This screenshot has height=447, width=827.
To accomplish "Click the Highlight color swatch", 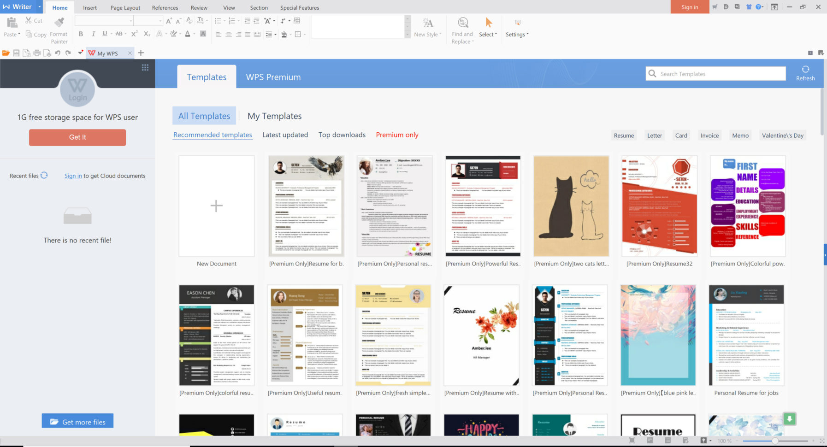I will click(x=174, y=34).
